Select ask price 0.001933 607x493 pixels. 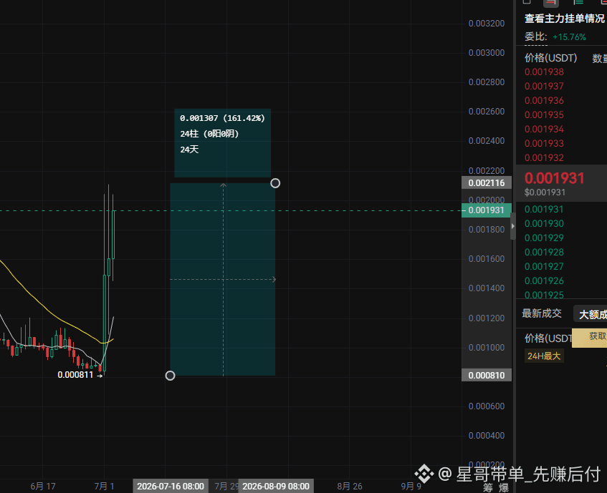coord(544,143)
